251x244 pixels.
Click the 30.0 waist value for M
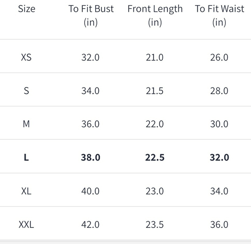point(219,124)
